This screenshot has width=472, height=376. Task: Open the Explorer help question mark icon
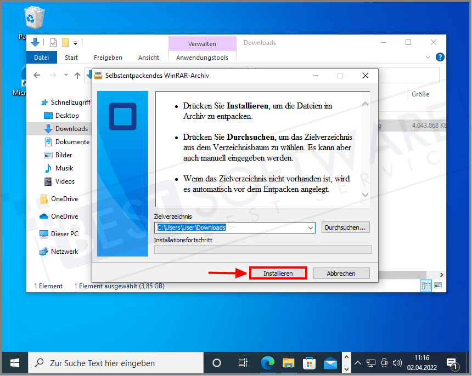(x=440, y=58)
